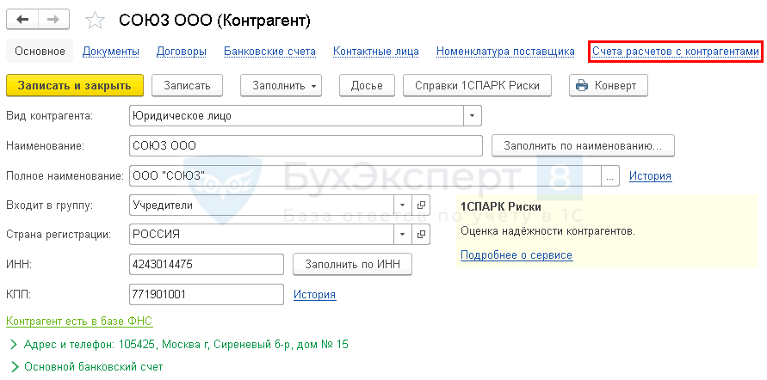The image size is (767, 380).
Task: Open the Контактные лица tab
Action: pyautogui.click(x=375, y=52)
